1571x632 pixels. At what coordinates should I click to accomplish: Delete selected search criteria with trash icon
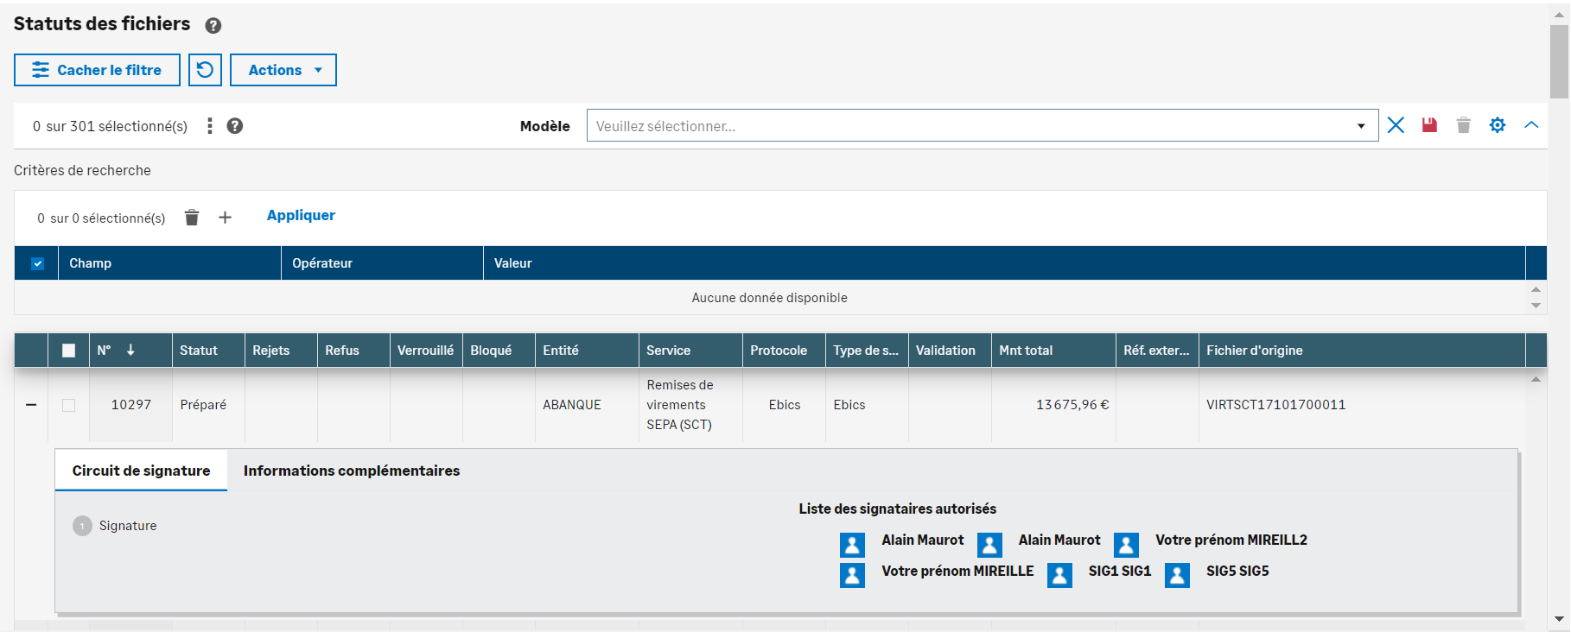click(x=192, y=218)
